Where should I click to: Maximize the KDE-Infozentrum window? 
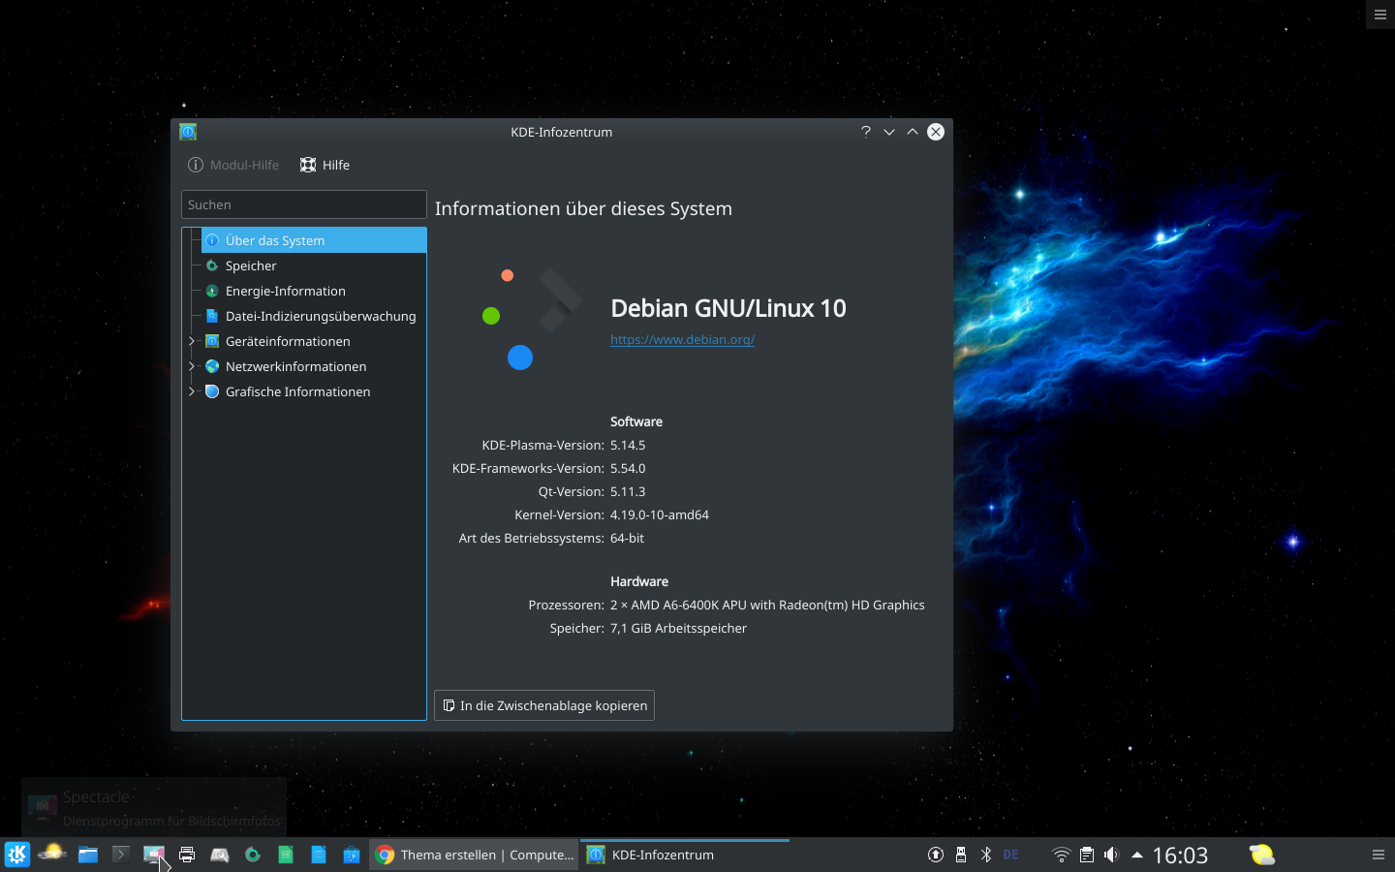click(913, 132)
